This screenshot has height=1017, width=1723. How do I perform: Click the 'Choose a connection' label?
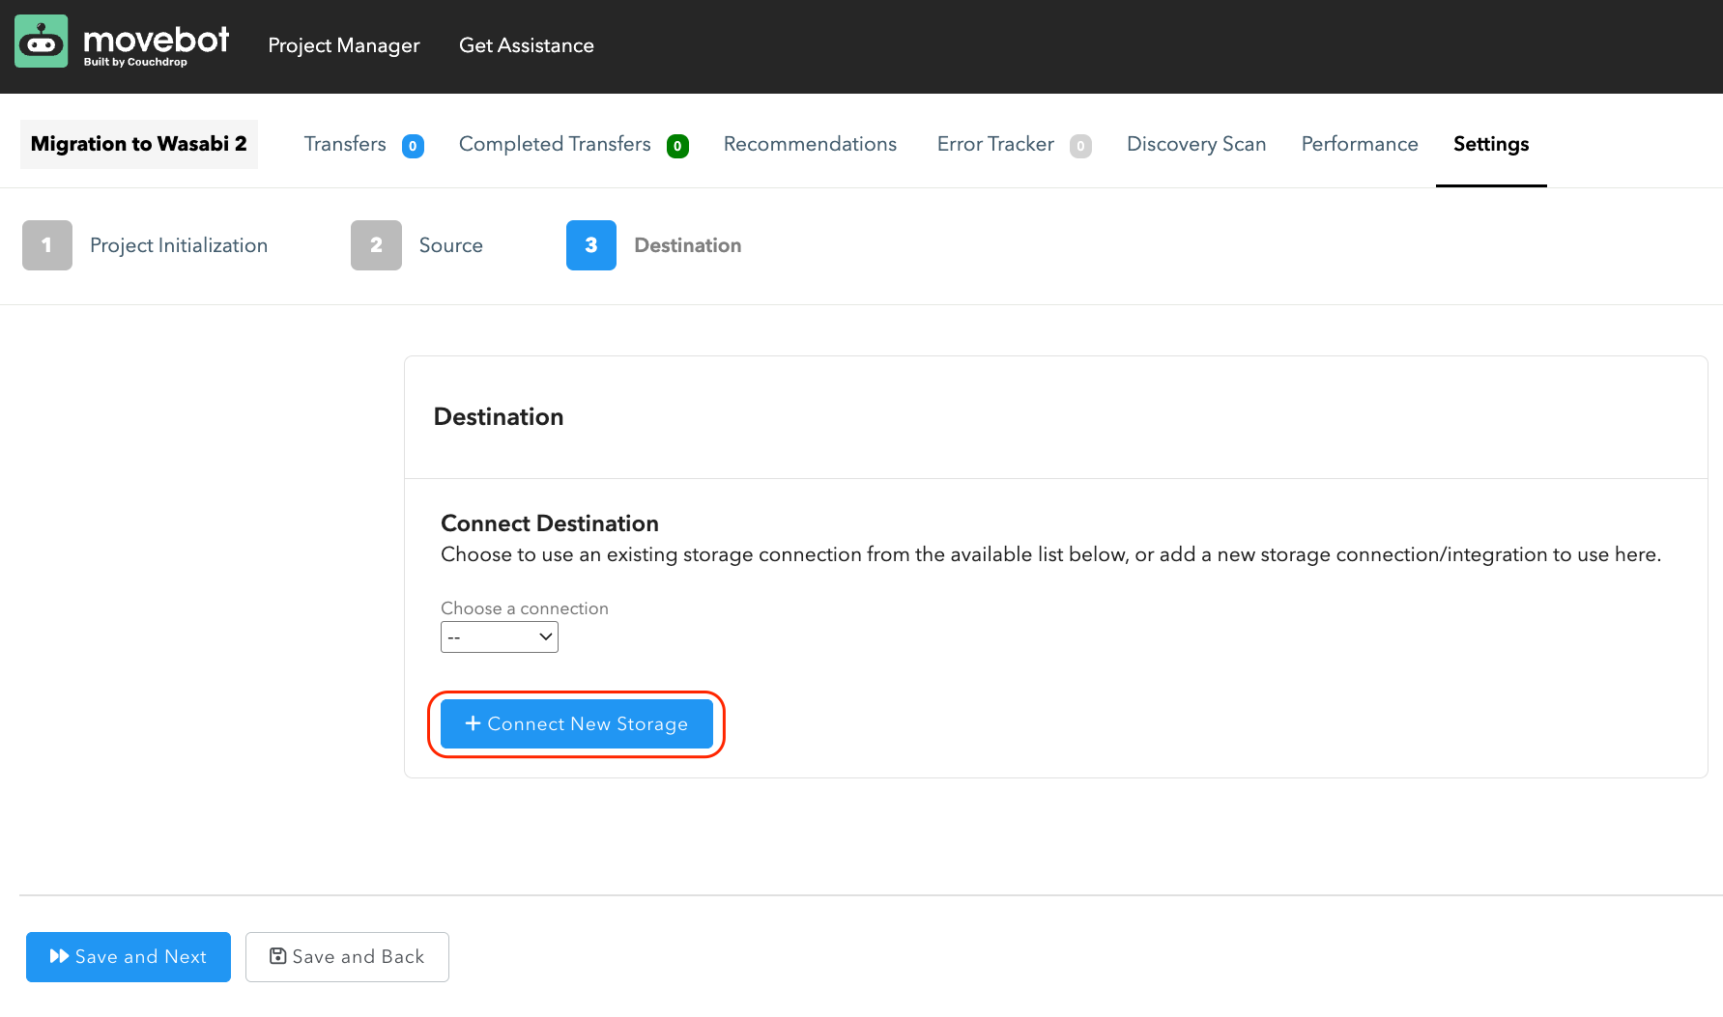tap(525, 608)
